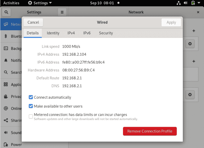
Task: Click the upper gear button in Network panel
Action: (190, 44)
